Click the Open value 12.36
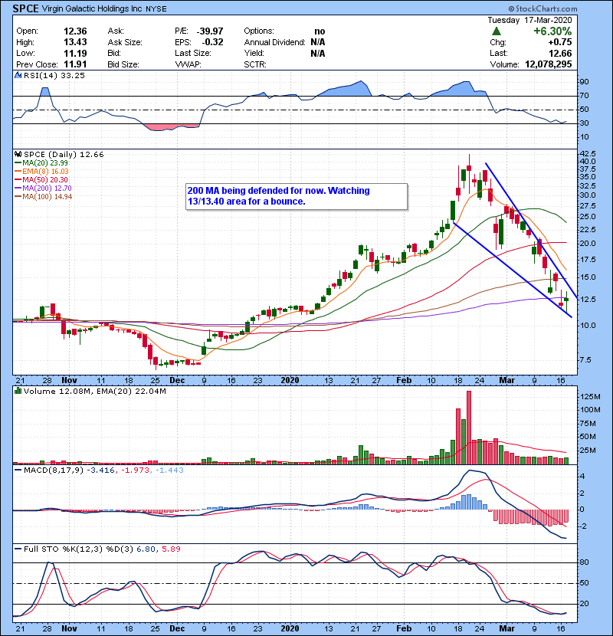Image resolution: width=613 pixels, height=636 pixels. click(75, 31)
